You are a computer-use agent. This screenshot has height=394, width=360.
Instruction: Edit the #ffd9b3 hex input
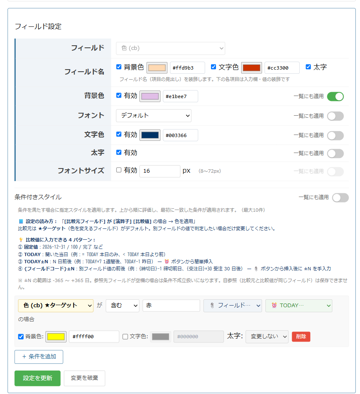[188, 68]
